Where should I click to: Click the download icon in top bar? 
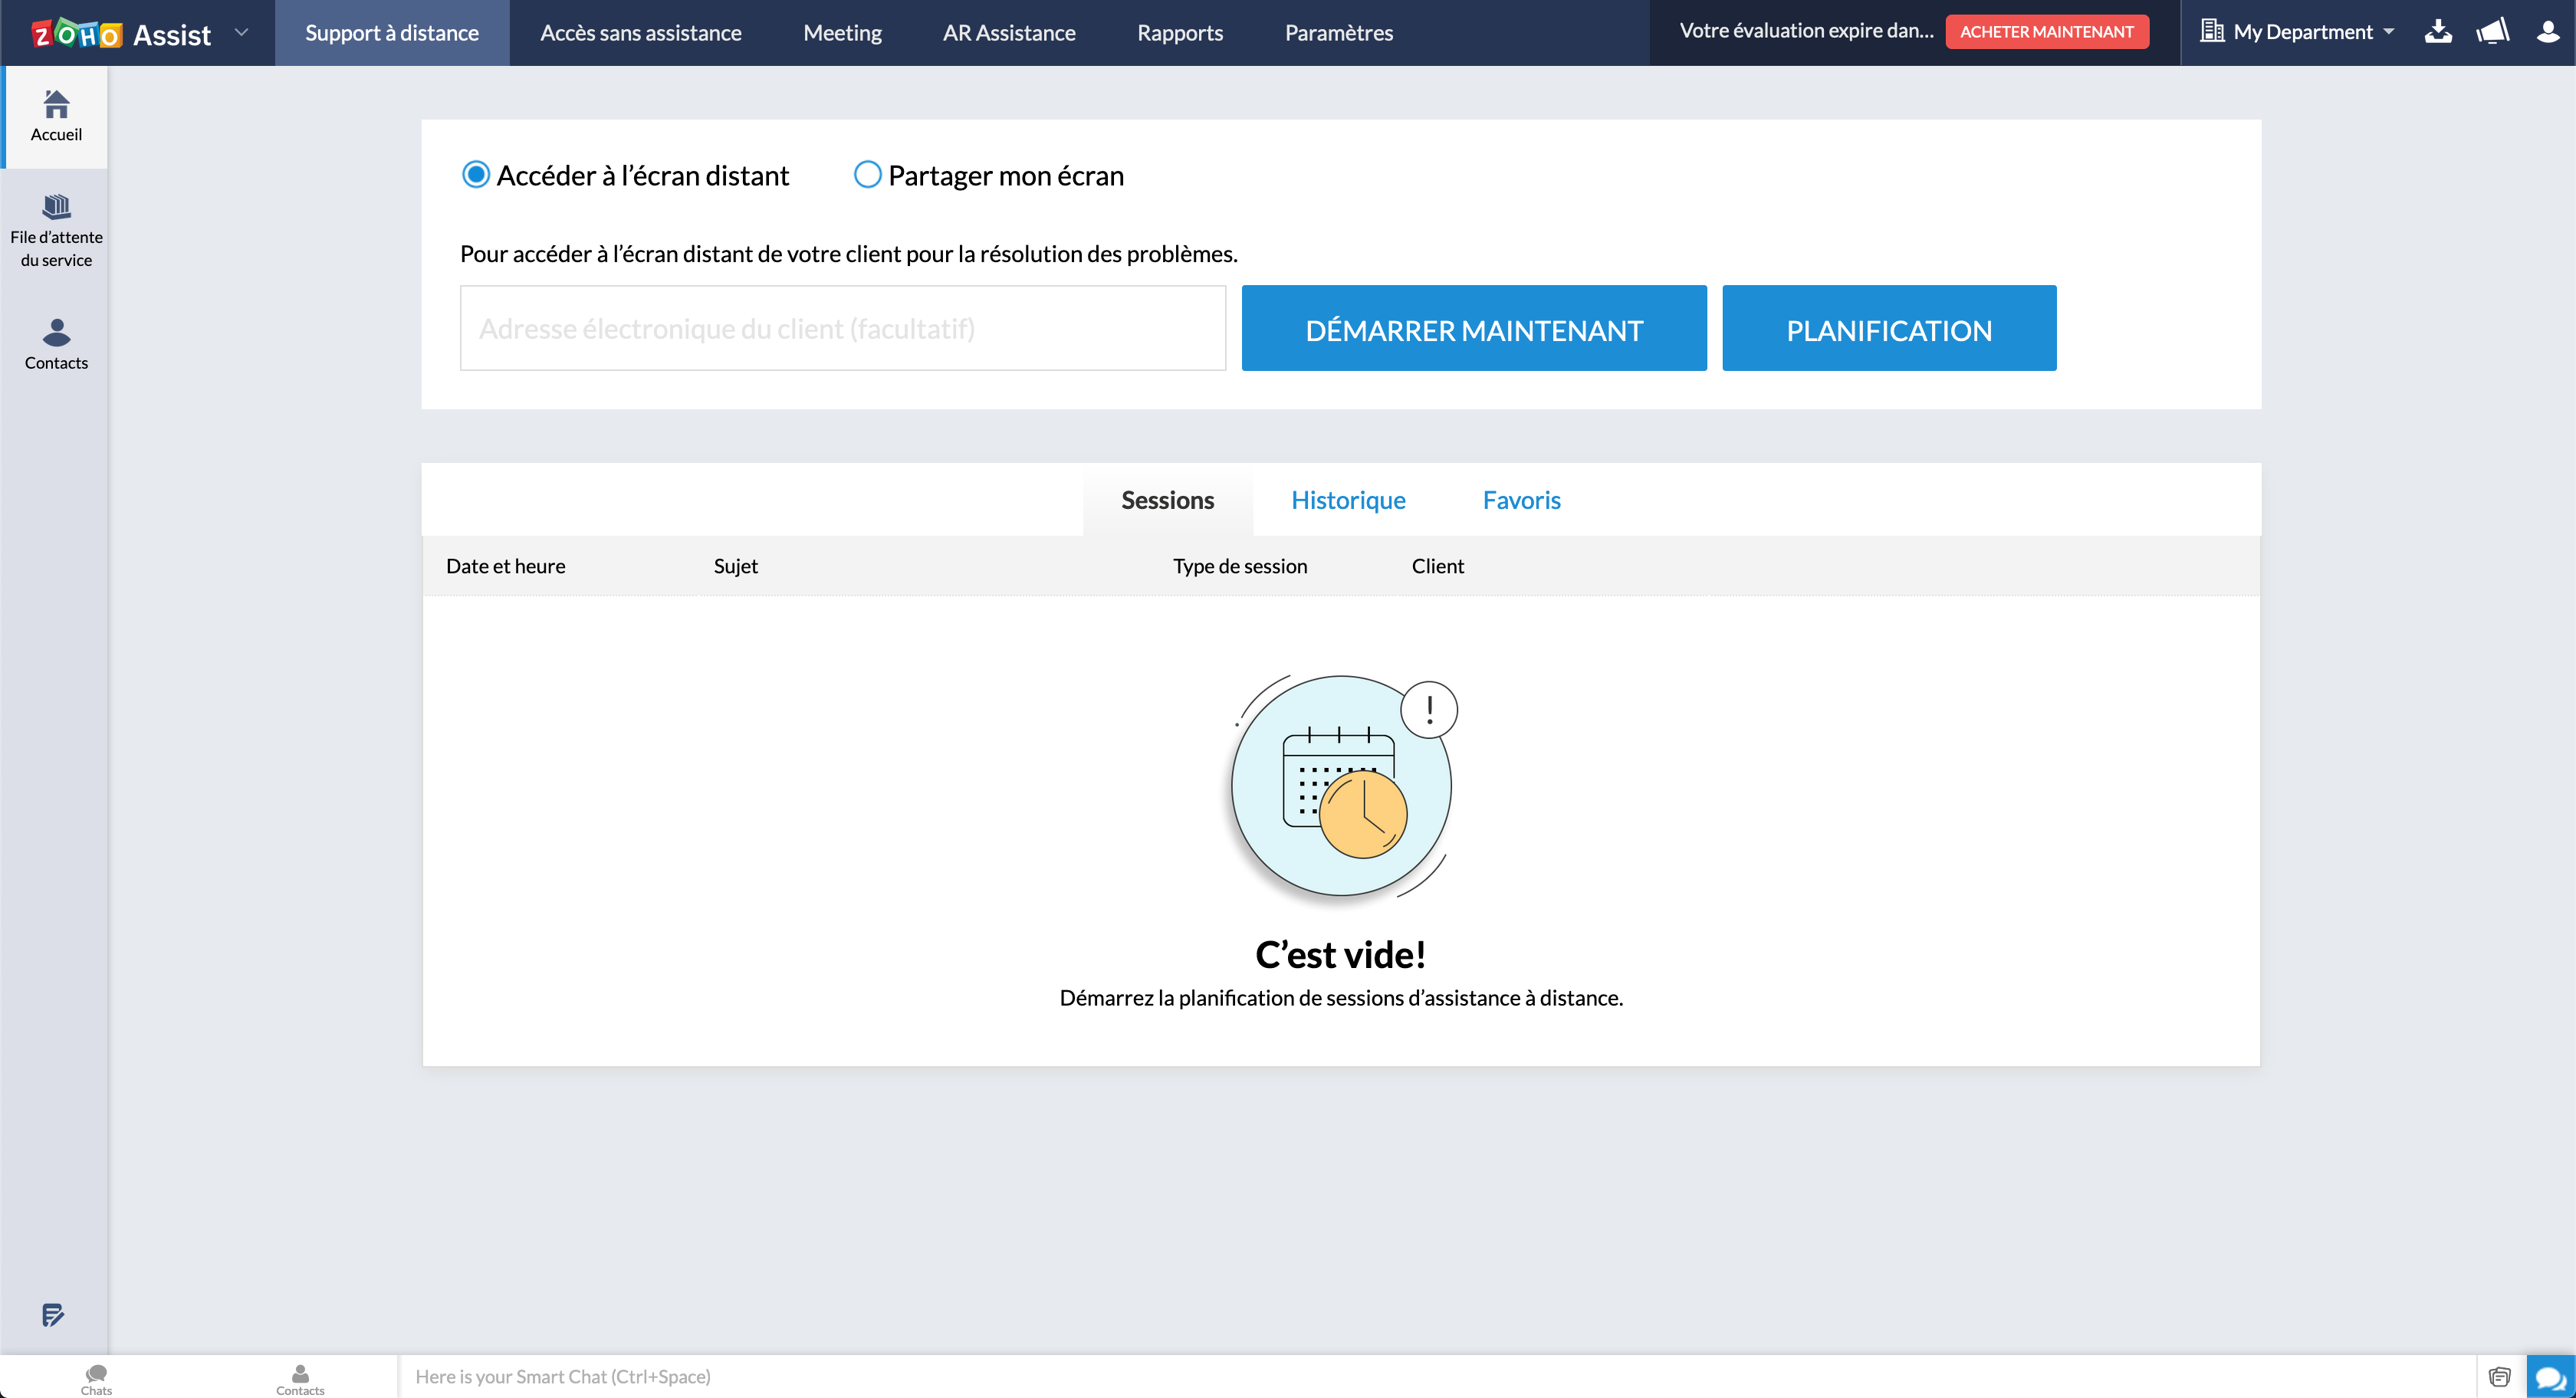click(x=2438, y=32)
